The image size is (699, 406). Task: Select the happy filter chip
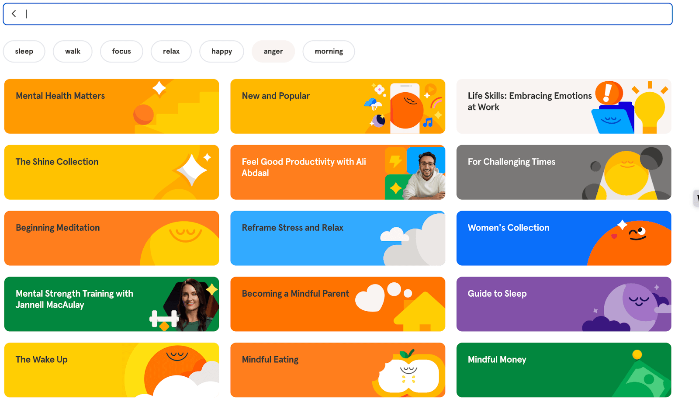pos(221,51)
